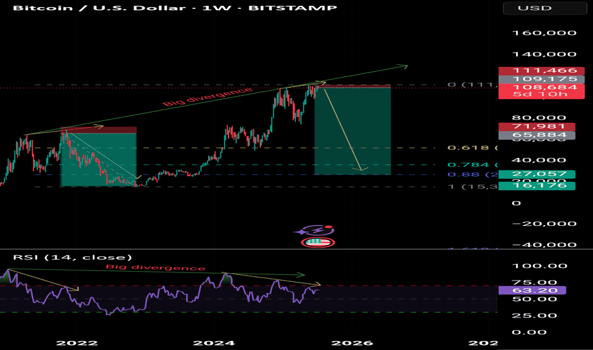This screenshot has width=593, height=350.
Task: Click the 1 (15,3 Fibonacci level label
Action: (x=473, y=186)
